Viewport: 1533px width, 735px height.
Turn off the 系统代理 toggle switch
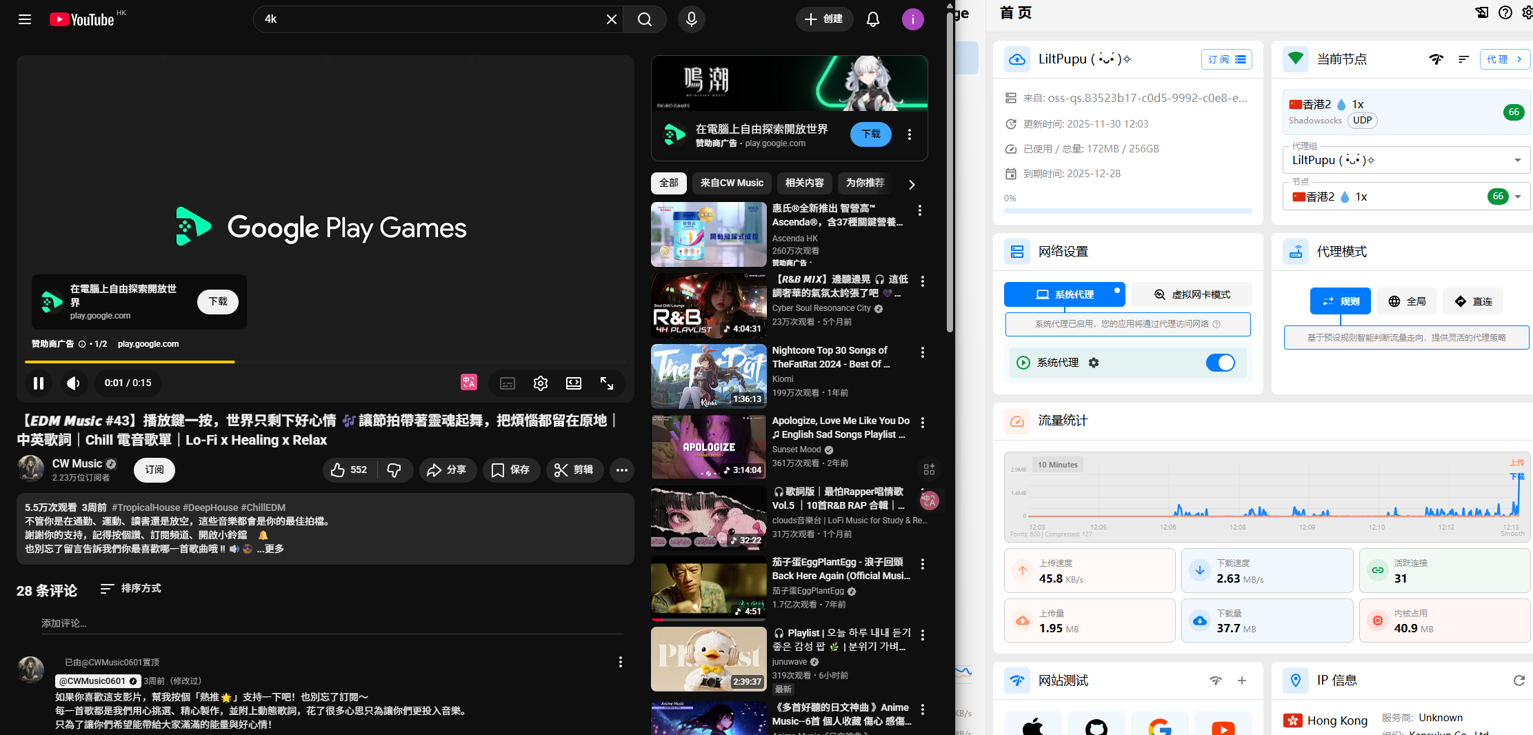click(x=1220, y=363)
